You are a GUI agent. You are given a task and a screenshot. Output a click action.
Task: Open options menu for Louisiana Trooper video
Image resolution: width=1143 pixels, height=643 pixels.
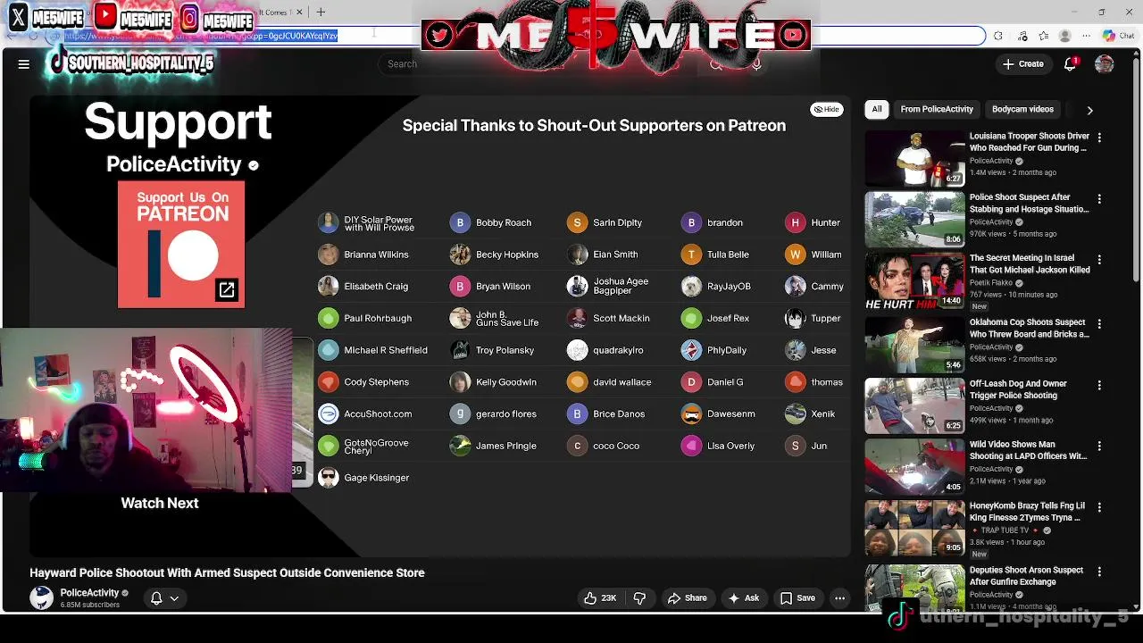1099,138
